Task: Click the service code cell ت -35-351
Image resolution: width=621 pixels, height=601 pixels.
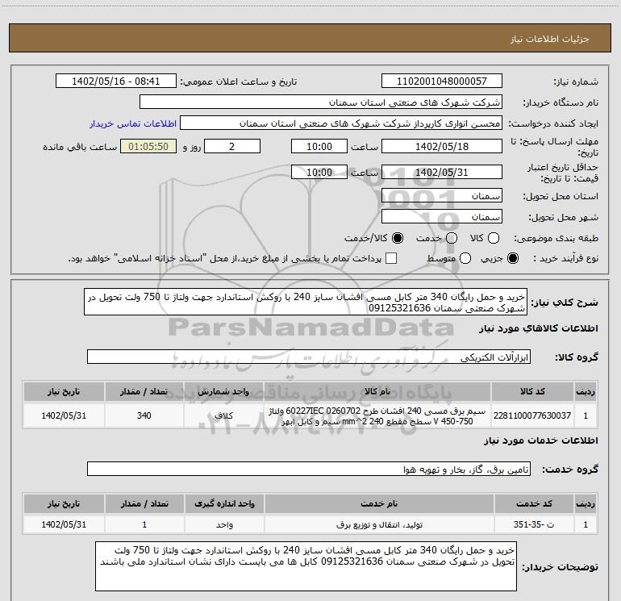Action: [533, 524]
